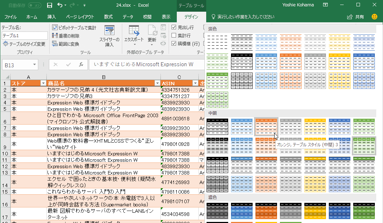Toggle the AutoSave switch
Image resolution: width=383 pixels, height=223 pixels.
(34, 5)
